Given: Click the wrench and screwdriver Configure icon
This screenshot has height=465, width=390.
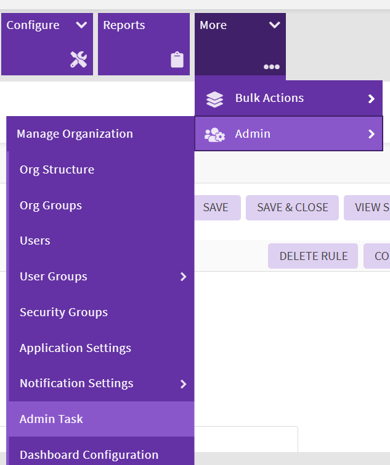Looking at the screenshot, I should point(78,60).
